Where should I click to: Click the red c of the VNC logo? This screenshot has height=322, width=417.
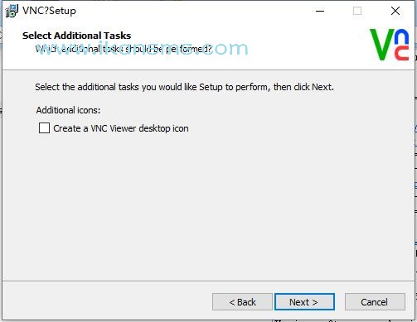(402, 53)
